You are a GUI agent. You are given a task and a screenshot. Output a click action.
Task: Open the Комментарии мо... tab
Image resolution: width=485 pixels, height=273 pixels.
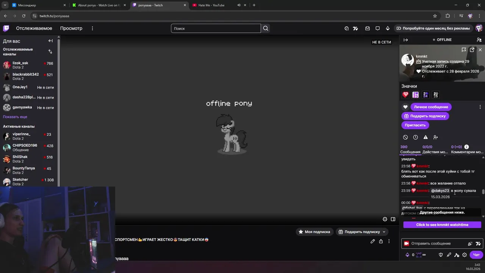tap(467, 149)
